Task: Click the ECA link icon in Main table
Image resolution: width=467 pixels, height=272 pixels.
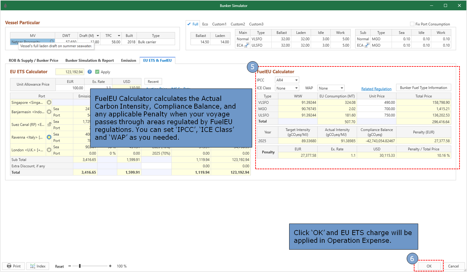Action: click(247, 45)
